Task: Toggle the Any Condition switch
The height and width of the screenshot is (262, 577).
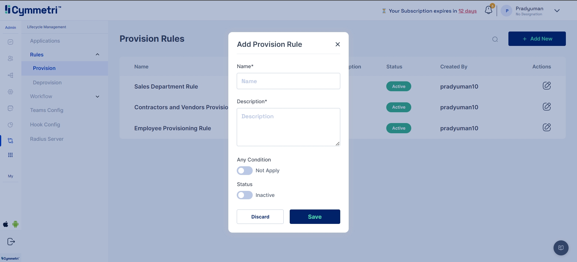Action: click(245, 171)
